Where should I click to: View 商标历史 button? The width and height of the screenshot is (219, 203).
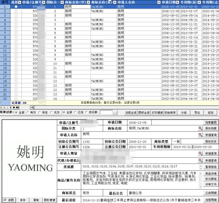click(211, 141)
